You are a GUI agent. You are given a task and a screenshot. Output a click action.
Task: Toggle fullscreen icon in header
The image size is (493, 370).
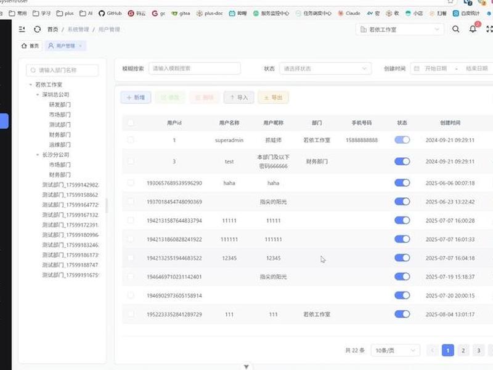pyautogui.click(x=489, y=29)
